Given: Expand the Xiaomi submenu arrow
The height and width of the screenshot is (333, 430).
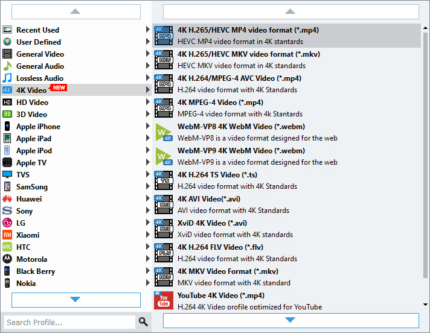Looking at the screenshot, I should (147, 235).
